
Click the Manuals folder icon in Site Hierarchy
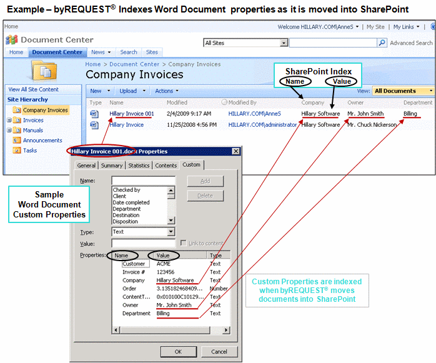pos(17,130)
